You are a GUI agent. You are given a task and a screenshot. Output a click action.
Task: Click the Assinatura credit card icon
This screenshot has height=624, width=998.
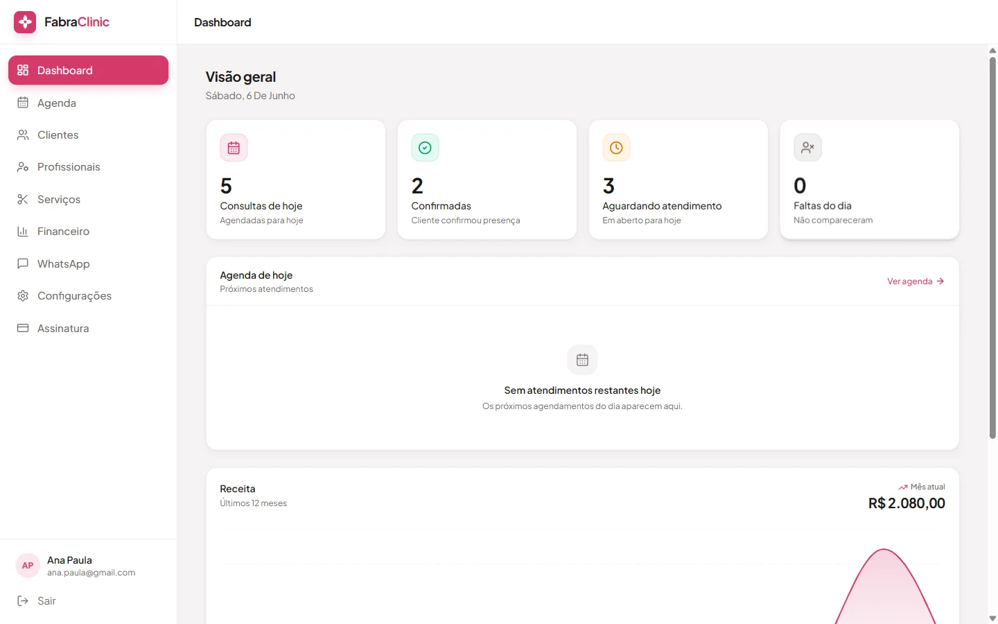[x=23, y=328]
